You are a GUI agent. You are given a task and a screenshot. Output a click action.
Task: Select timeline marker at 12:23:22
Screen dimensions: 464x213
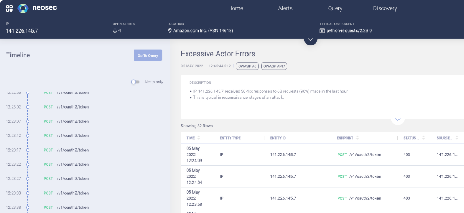point(28,164)
